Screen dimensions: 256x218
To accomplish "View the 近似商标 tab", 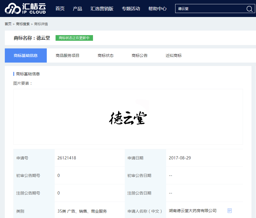I will pos(174,55).
